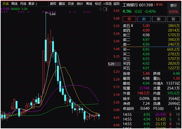Select the 卖二 ask price 4.97

pos(146,40)
